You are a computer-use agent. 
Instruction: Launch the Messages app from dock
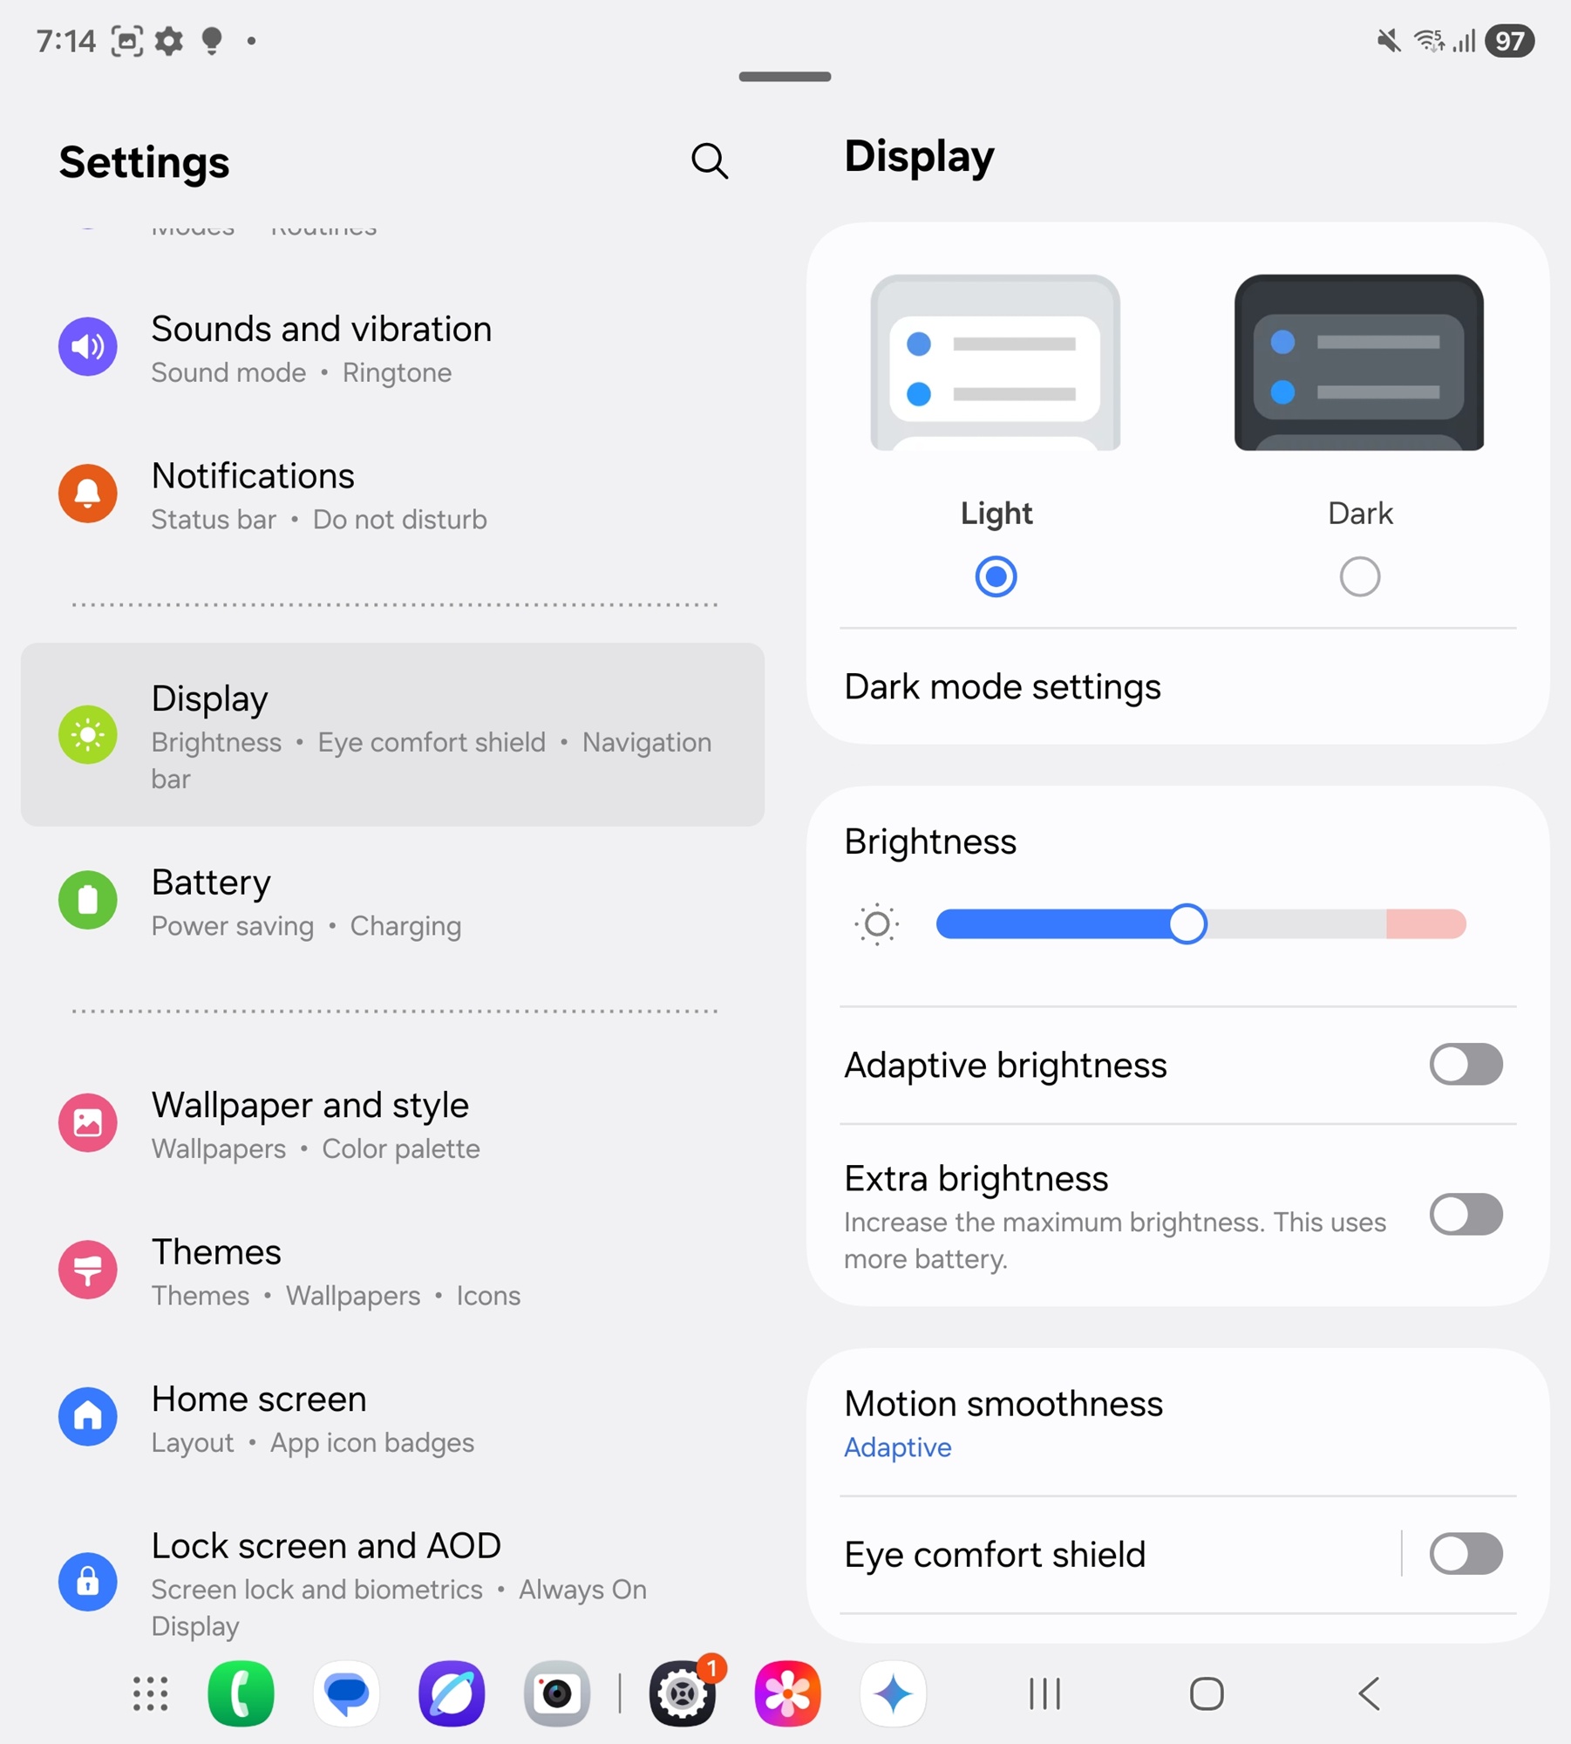346,1694
